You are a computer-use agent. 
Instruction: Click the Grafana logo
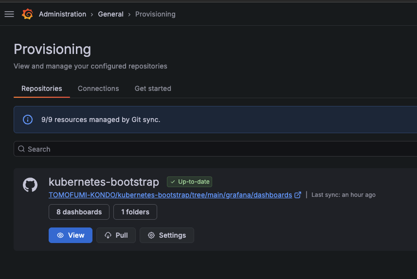28,14
